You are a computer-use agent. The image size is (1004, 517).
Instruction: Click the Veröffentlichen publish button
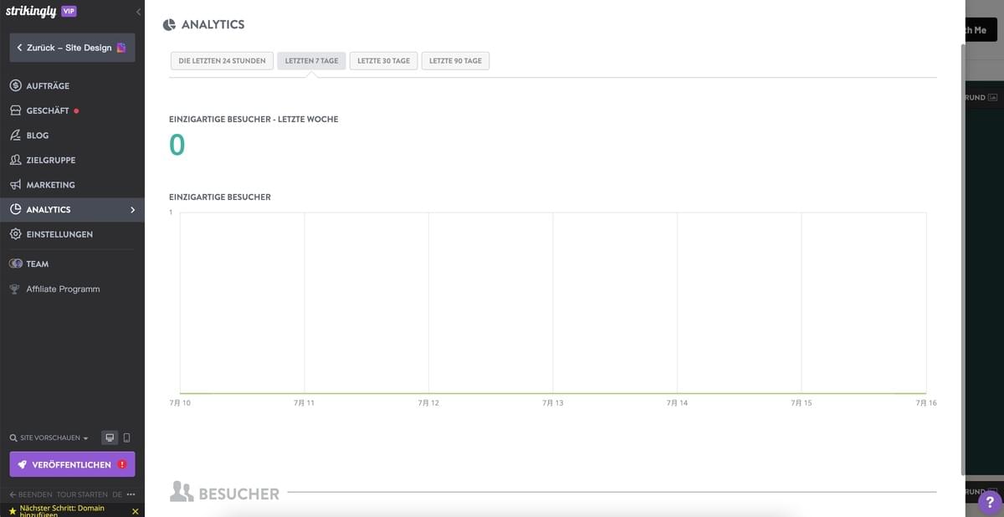point(72,464)
